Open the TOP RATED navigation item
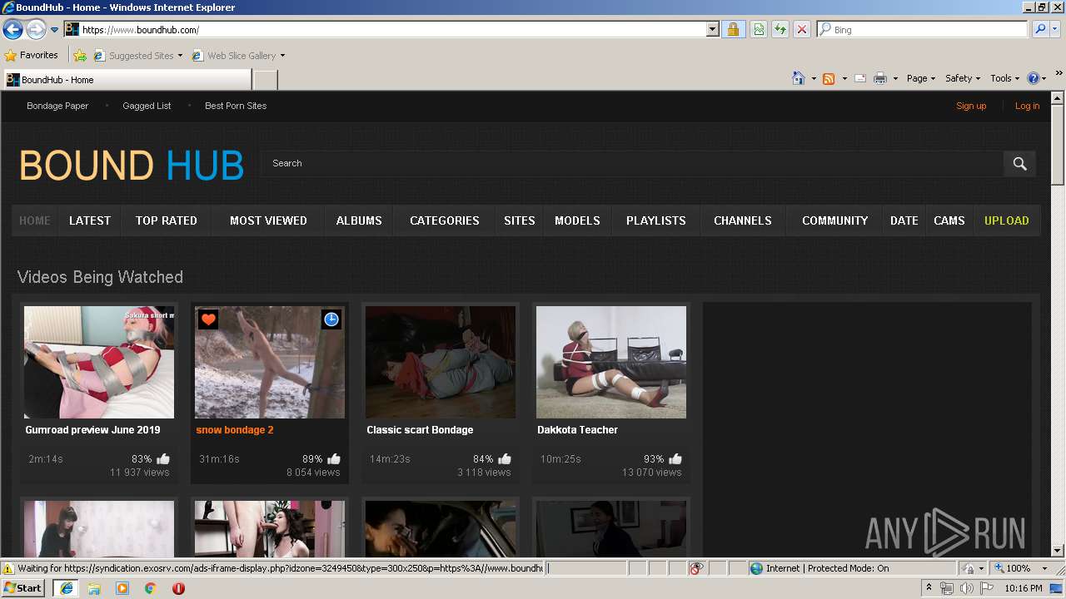Image resolution: width=1066 pixels, height=599 pixels. (167, 220)
